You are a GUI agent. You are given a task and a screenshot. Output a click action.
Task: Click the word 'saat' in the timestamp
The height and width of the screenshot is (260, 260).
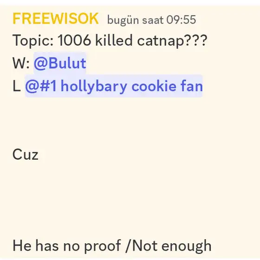(153, 20)
